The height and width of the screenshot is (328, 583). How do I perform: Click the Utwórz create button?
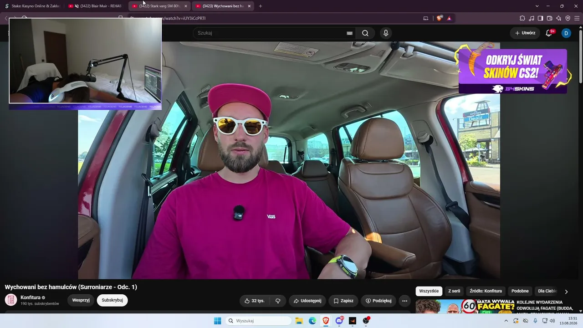click(x=525, y=33)
